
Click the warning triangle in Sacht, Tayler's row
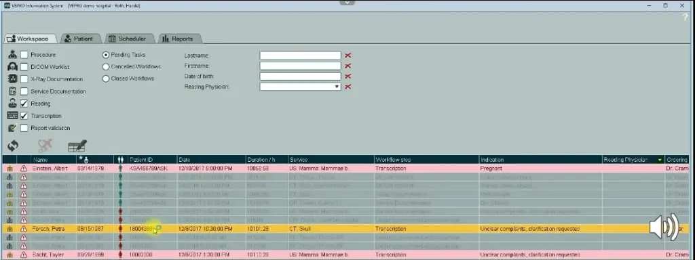tap(24, 255)
